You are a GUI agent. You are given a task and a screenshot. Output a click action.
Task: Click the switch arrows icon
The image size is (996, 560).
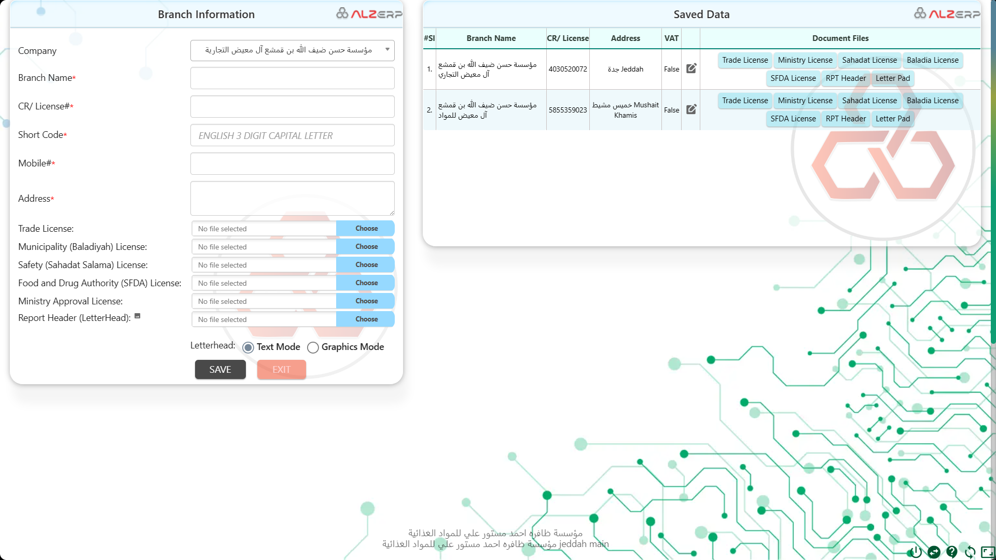pos(934,552)
